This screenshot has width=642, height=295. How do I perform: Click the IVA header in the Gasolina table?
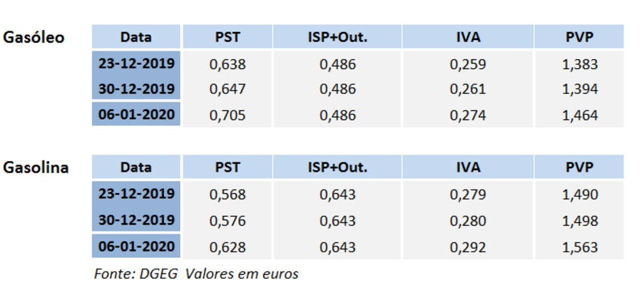468,167
